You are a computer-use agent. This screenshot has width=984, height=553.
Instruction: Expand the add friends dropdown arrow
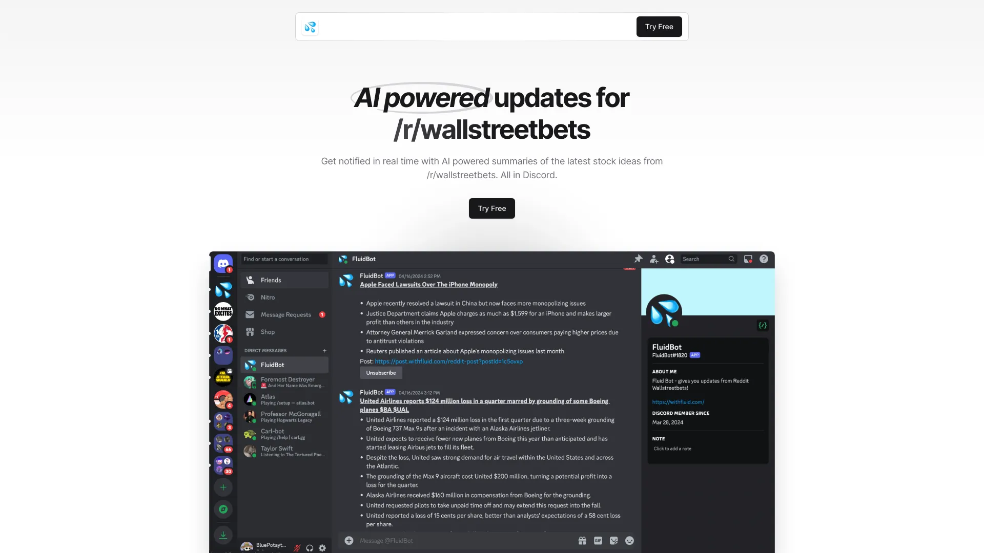point(654,259)
